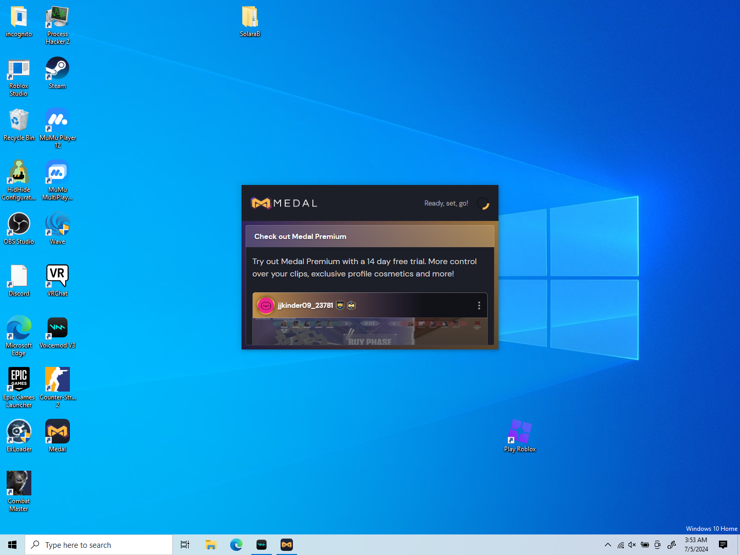Launch Counter-Strike 2 shortcut
Screen dimensions: 740x555
pos(58,388)
